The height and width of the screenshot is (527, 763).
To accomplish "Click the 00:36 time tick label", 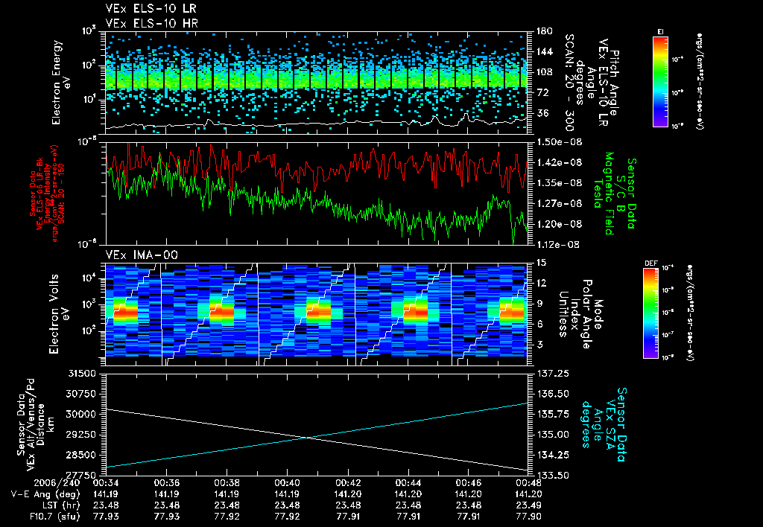I will click(x=166, y=483).
